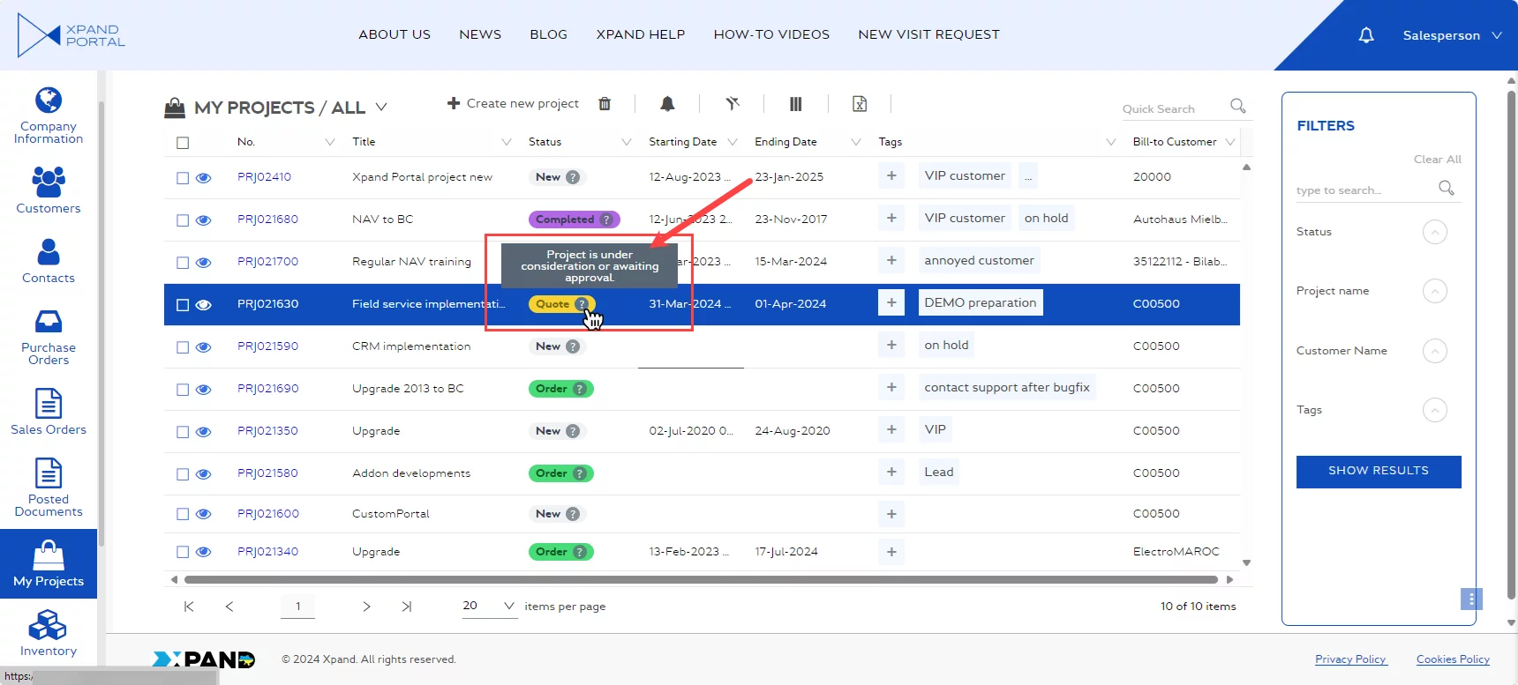Open the HOW-TO VIDEOS menu item
1518x685 pixels.
[x=771, y=34]
